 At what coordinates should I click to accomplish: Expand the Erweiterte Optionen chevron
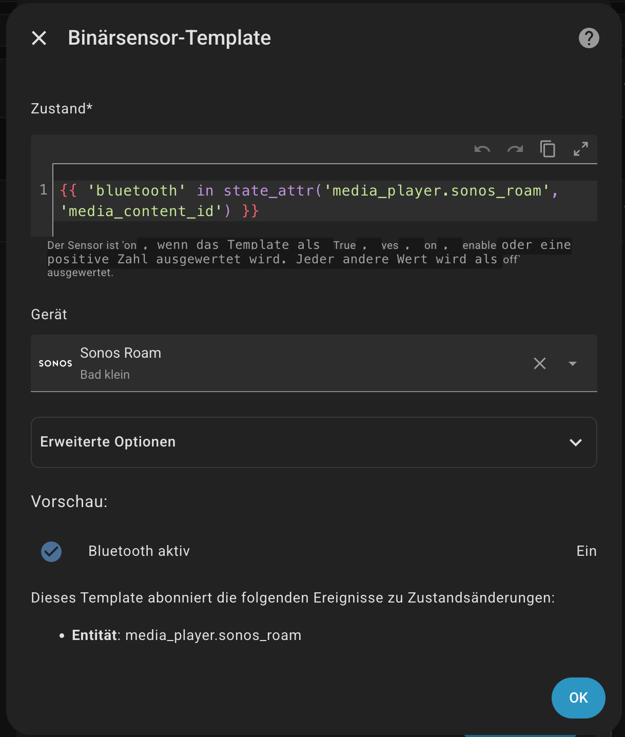tap(576, 442)
